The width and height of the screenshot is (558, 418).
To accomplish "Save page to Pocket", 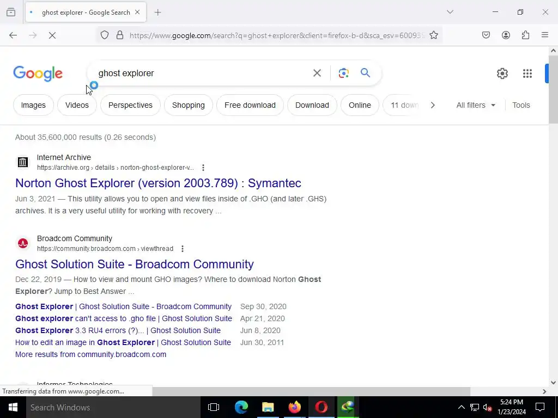I will [486, 35].
